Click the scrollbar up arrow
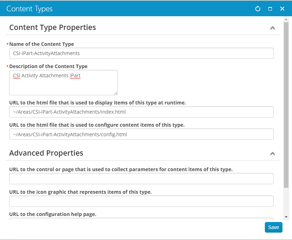292x240 pixels. click(286, 20)
